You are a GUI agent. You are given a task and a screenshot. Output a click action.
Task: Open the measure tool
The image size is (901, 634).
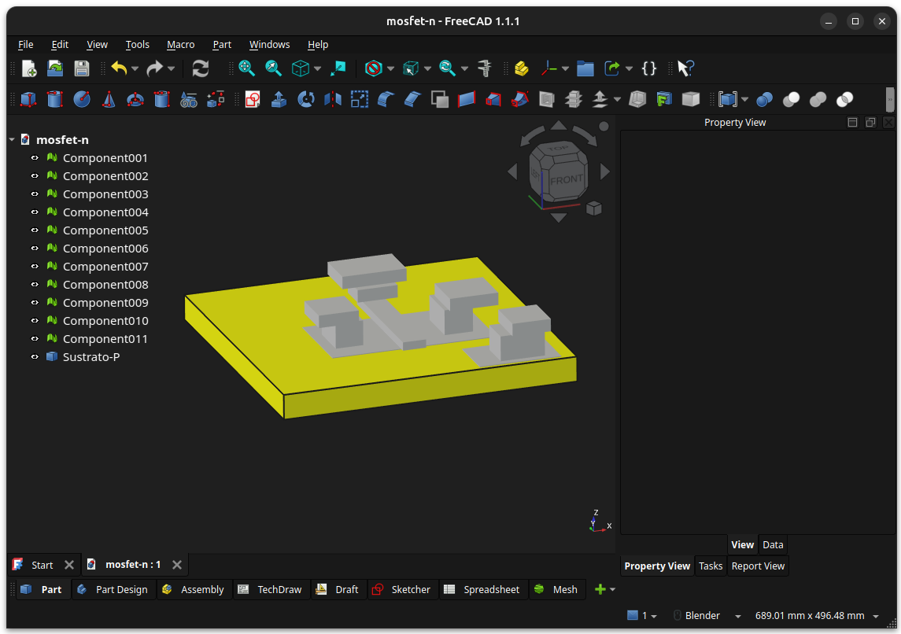click(x=485, y=68)
